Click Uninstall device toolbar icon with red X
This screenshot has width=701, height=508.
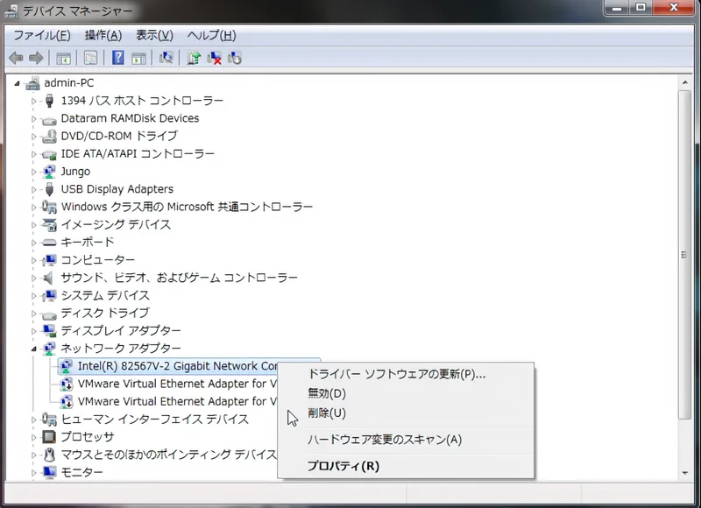point(214,58)
